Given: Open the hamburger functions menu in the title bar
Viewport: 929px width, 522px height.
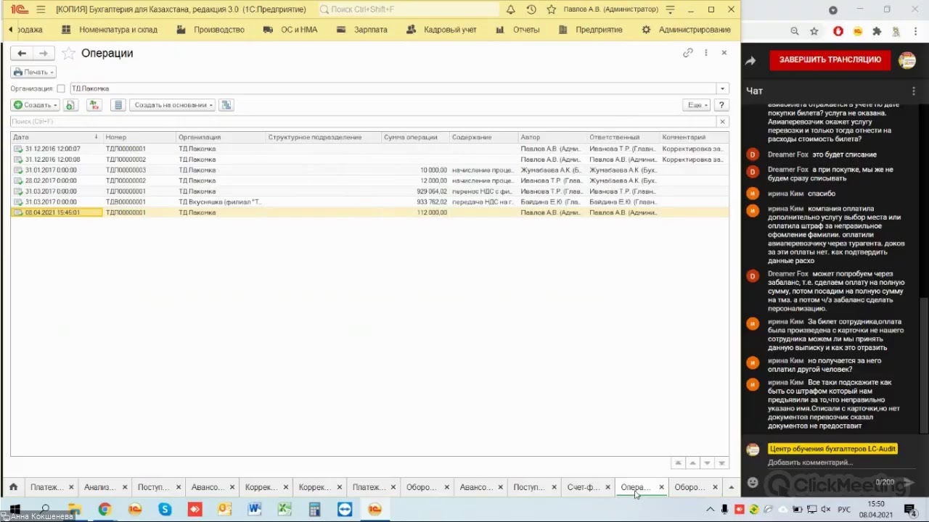Looking at the screenshot, I should (x=41, y=9).
